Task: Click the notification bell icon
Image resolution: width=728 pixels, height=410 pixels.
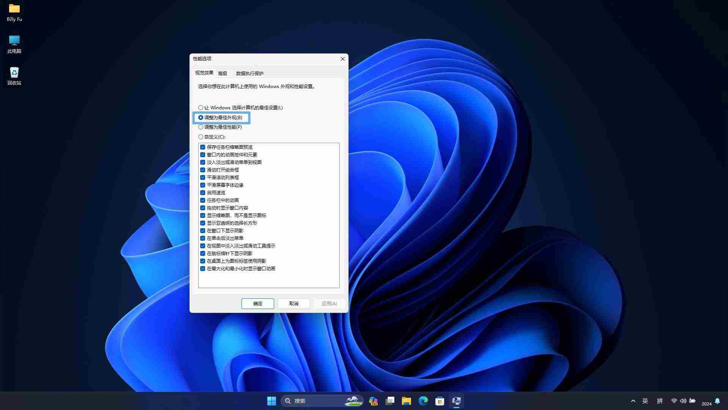Action: tap(717, 401)
